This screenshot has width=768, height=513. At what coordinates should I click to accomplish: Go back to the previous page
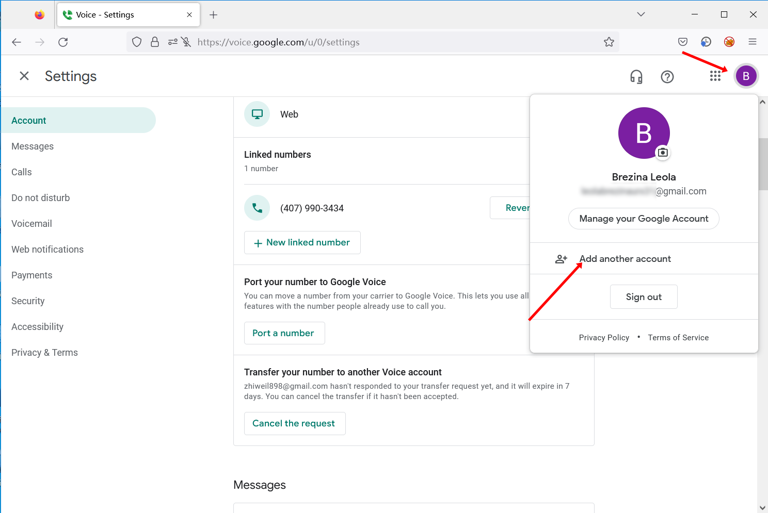click(x=17, y=42)
